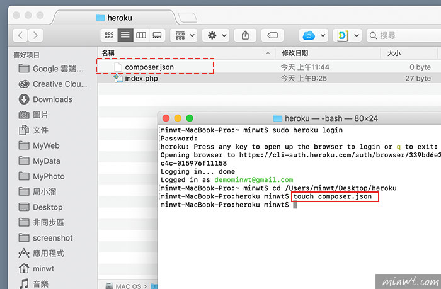The height and width of the screenshot is (289, 441).
Task: Zoom the Terminal window with green button
Action: tap(190, 118)
